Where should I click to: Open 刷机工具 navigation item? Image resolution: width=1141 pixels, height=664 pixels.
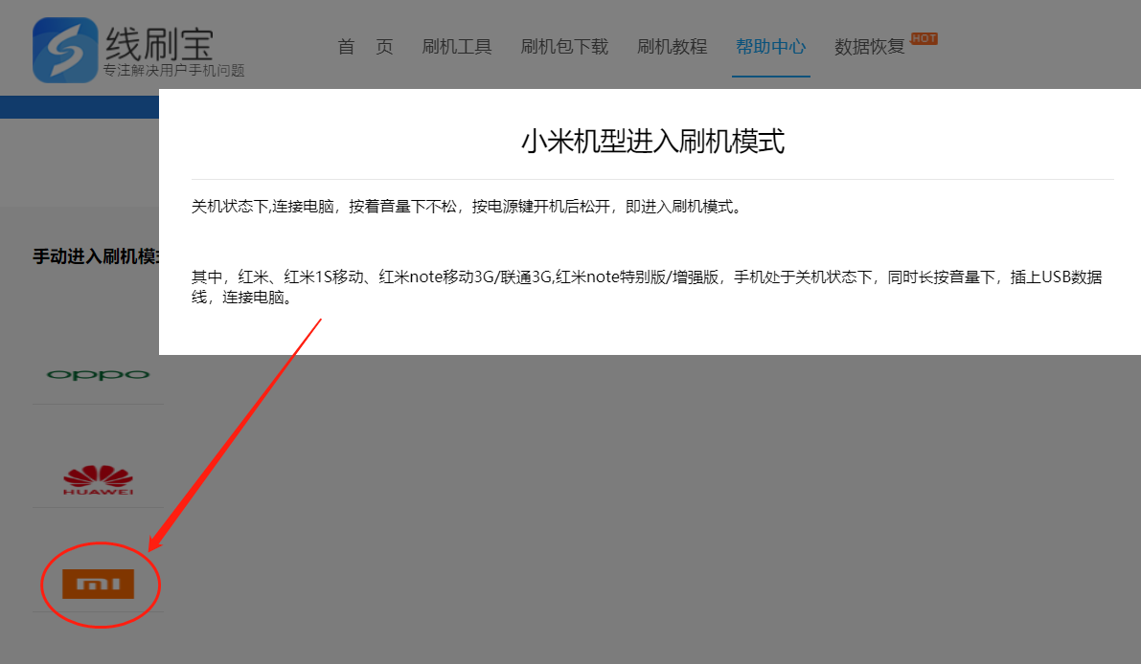(457, 47)
